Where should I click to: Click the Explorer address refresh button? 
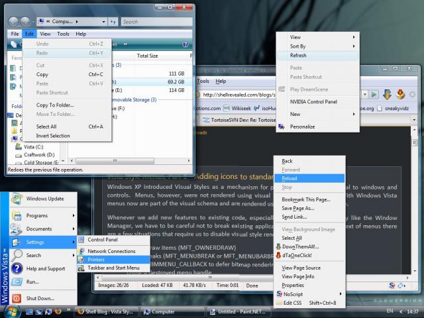(x=113, y=22)
